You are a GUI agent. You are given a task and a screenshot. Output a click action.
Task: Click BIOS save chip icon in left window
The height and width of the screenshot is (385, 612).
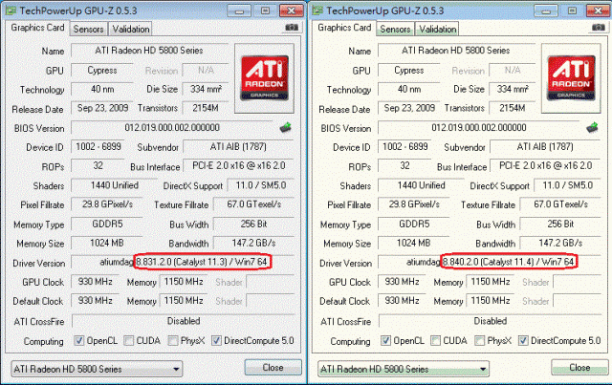click(286, 127)
